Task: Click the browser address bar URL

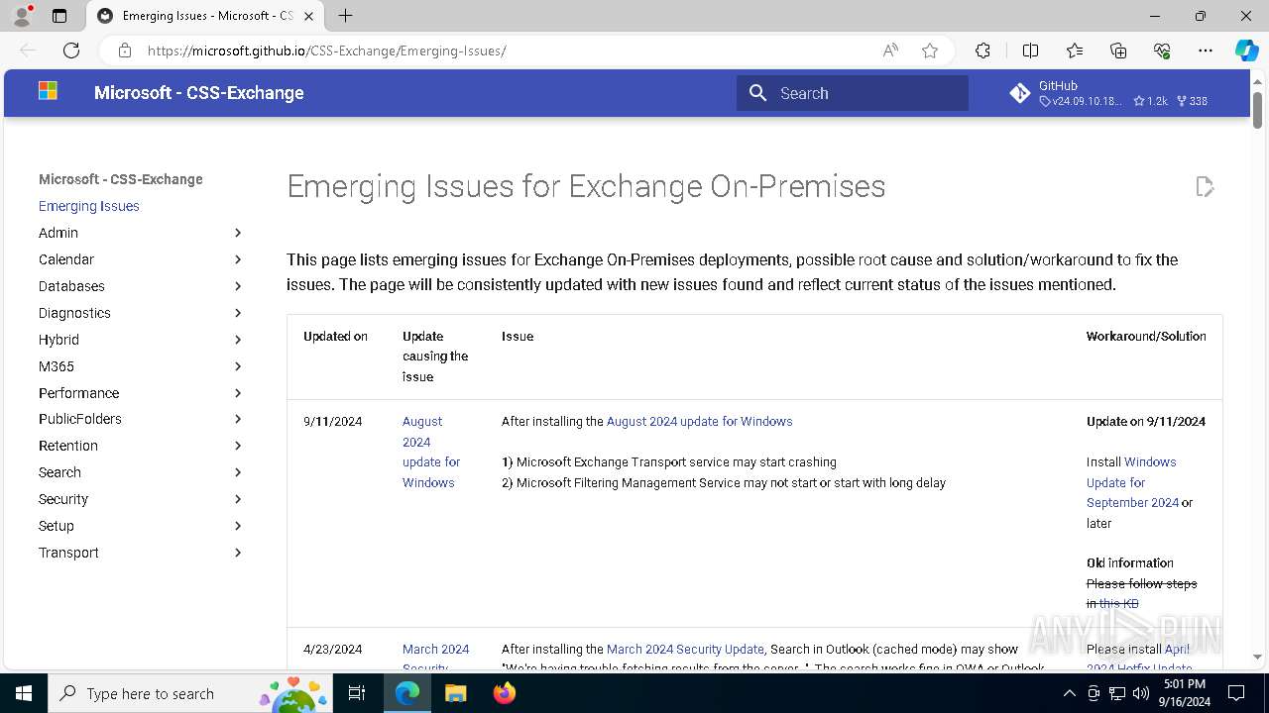Action: (x=326, y=51)
